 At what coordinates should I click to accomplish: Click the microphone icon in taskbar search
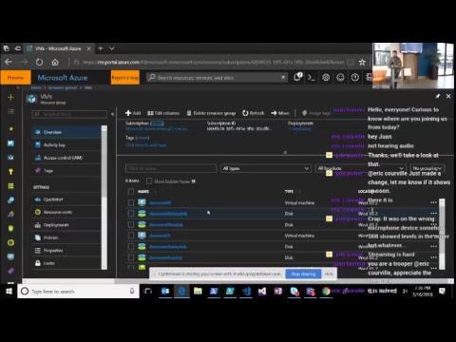click(x=132, y=291)
